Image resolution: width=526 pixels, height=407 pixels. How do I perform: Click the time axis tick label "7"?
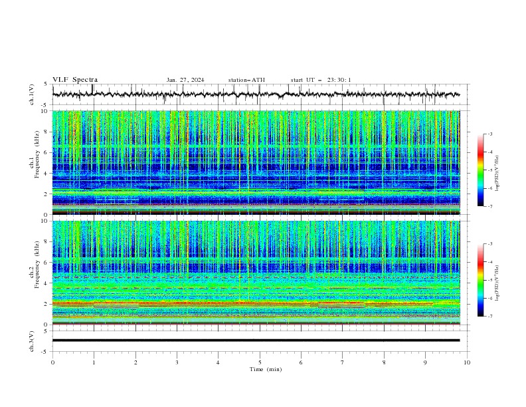tap(343, 362)
